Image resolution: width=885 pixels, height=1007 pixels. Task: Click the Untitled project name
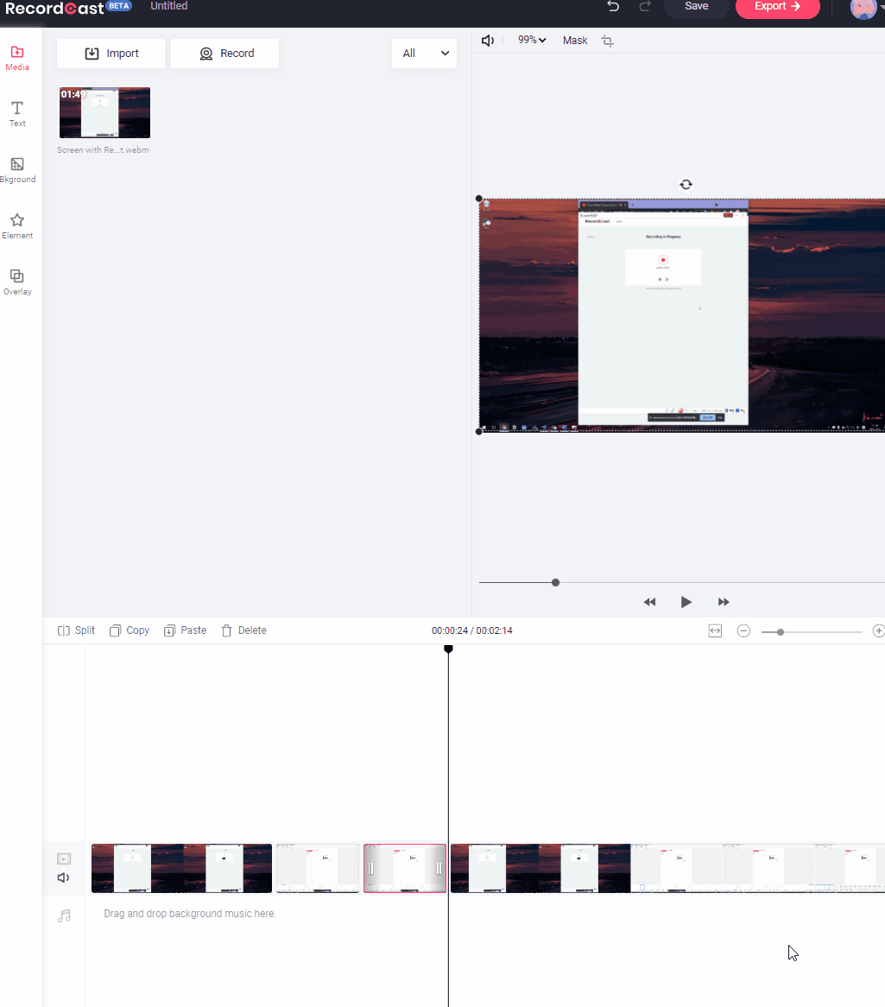tap(169, 6)
